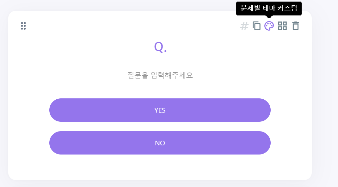338x187 pixels.
Task: Click the copy icon next to the hashtag
Action: [x=256, y=26]
